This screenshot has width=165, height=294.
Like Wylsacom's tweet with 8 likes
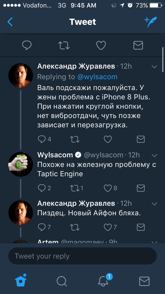pyautogui.click(x=110, y=188)
